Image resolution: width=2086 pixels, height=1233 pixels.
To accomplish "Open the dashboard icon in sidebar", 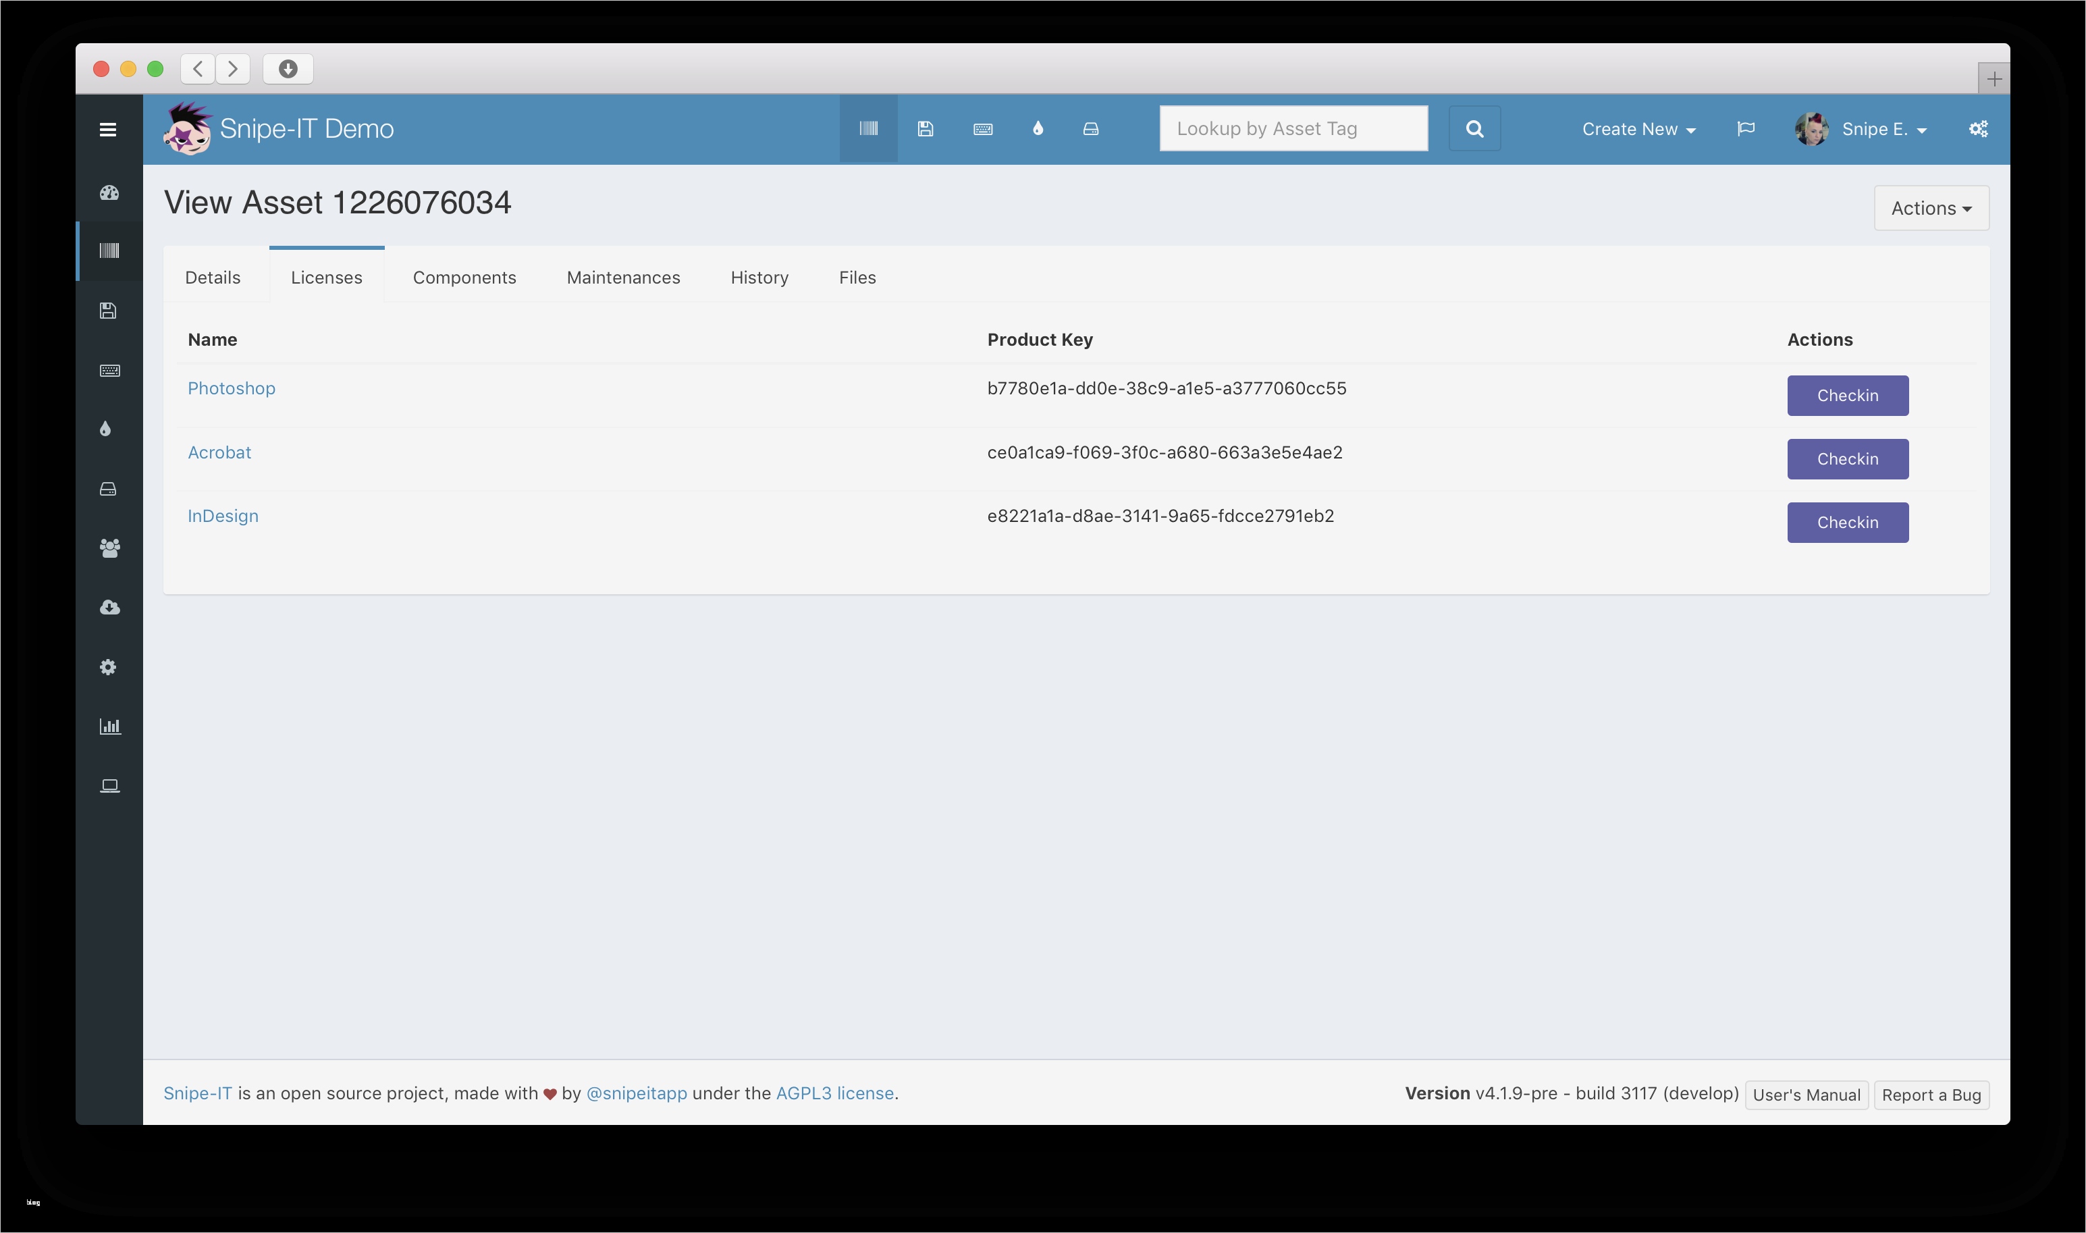I will coord(109,192).
